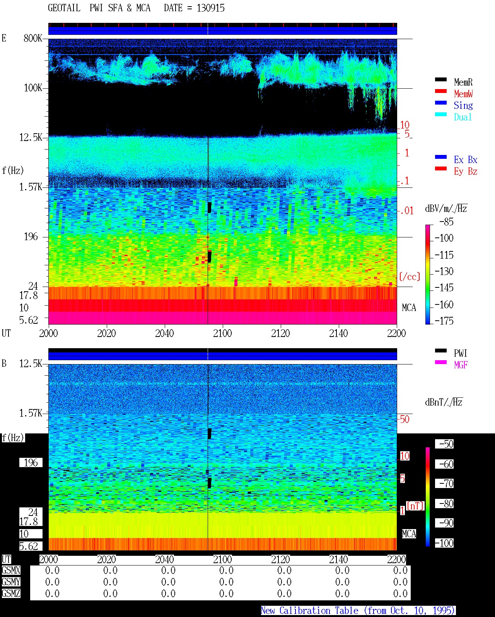
Task: Click the '2100' tick below the E spectrogram
Action: click(x=222, y=333)
